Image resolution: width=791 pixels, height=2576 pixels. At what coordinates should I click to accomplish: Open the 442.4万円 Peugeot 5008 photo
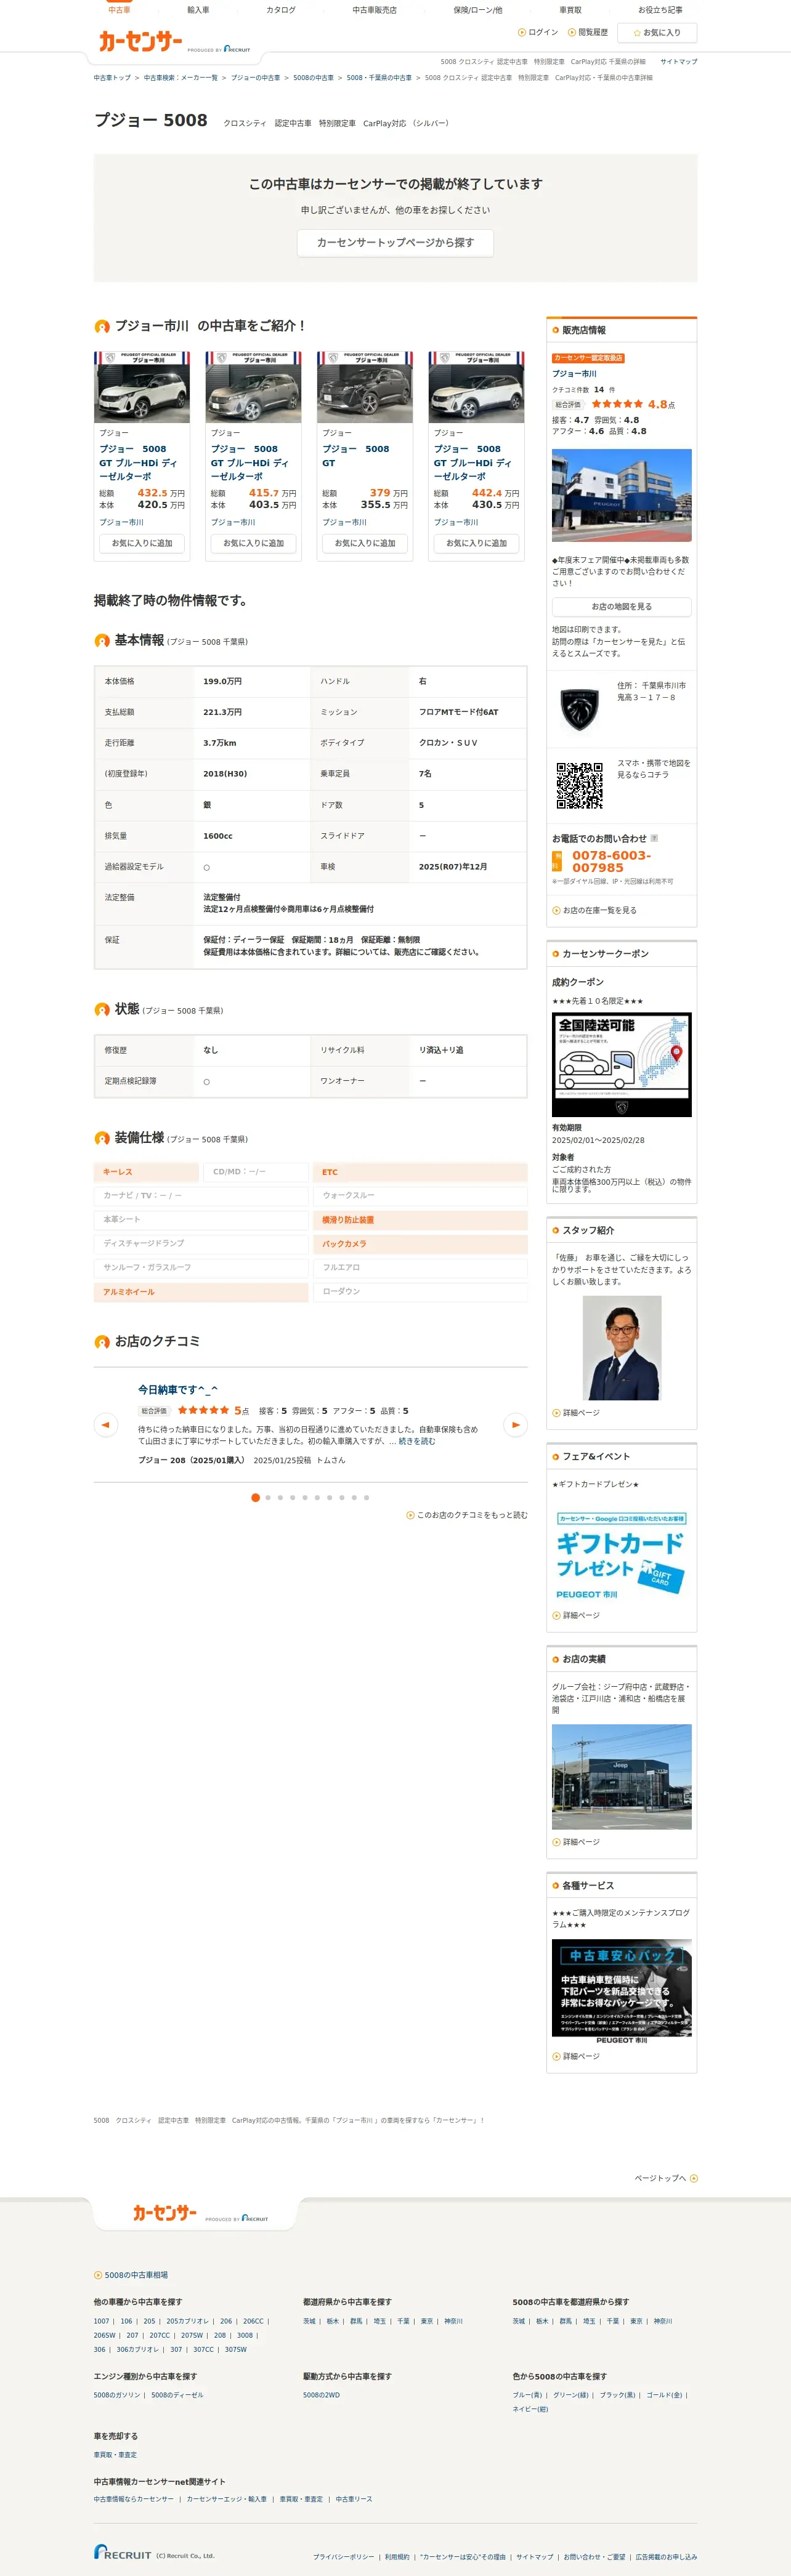tap(476, 387)
